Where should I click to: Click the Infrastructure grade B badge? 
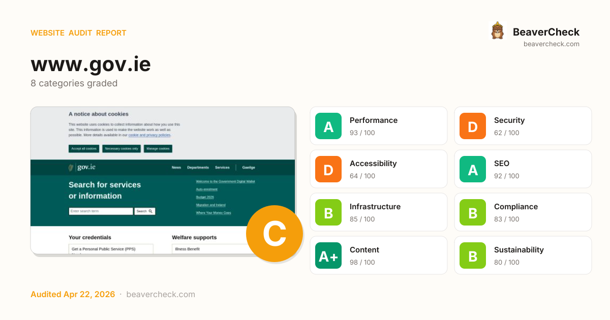(328, 212)
